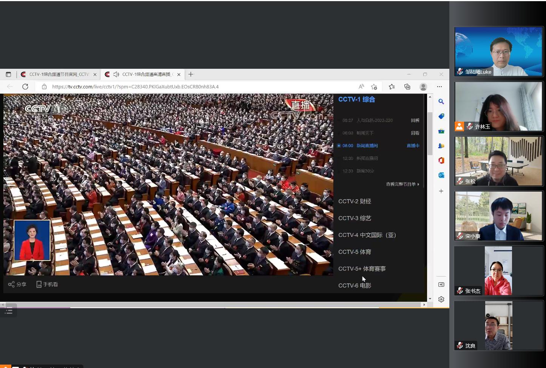Screen dimensions: 546x368
Task: Add this page to favorites
Action: [x=374, y=87]
